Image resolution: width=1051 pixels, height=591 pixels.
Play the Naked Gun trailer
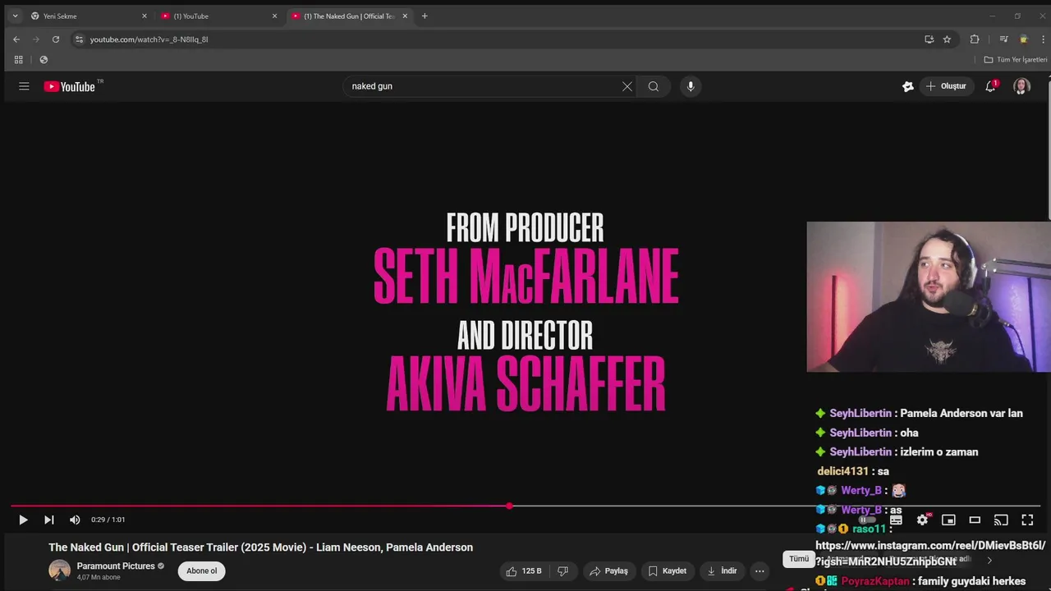(23, 520)
